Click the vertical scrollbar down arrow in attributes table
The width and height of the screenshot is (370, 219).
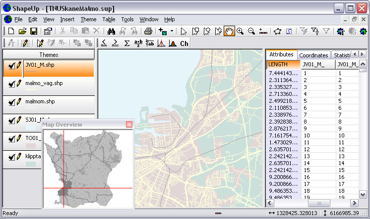pos(363,195)
